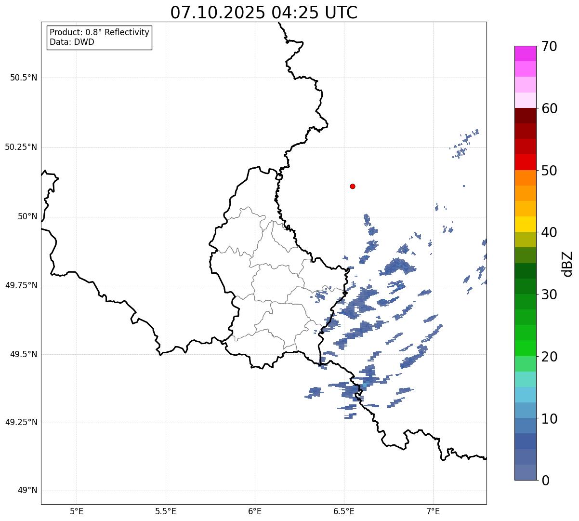This screenshot has height=521, width=579.
Task: Click the orange swatch just below 50
Action: [525, 177]
